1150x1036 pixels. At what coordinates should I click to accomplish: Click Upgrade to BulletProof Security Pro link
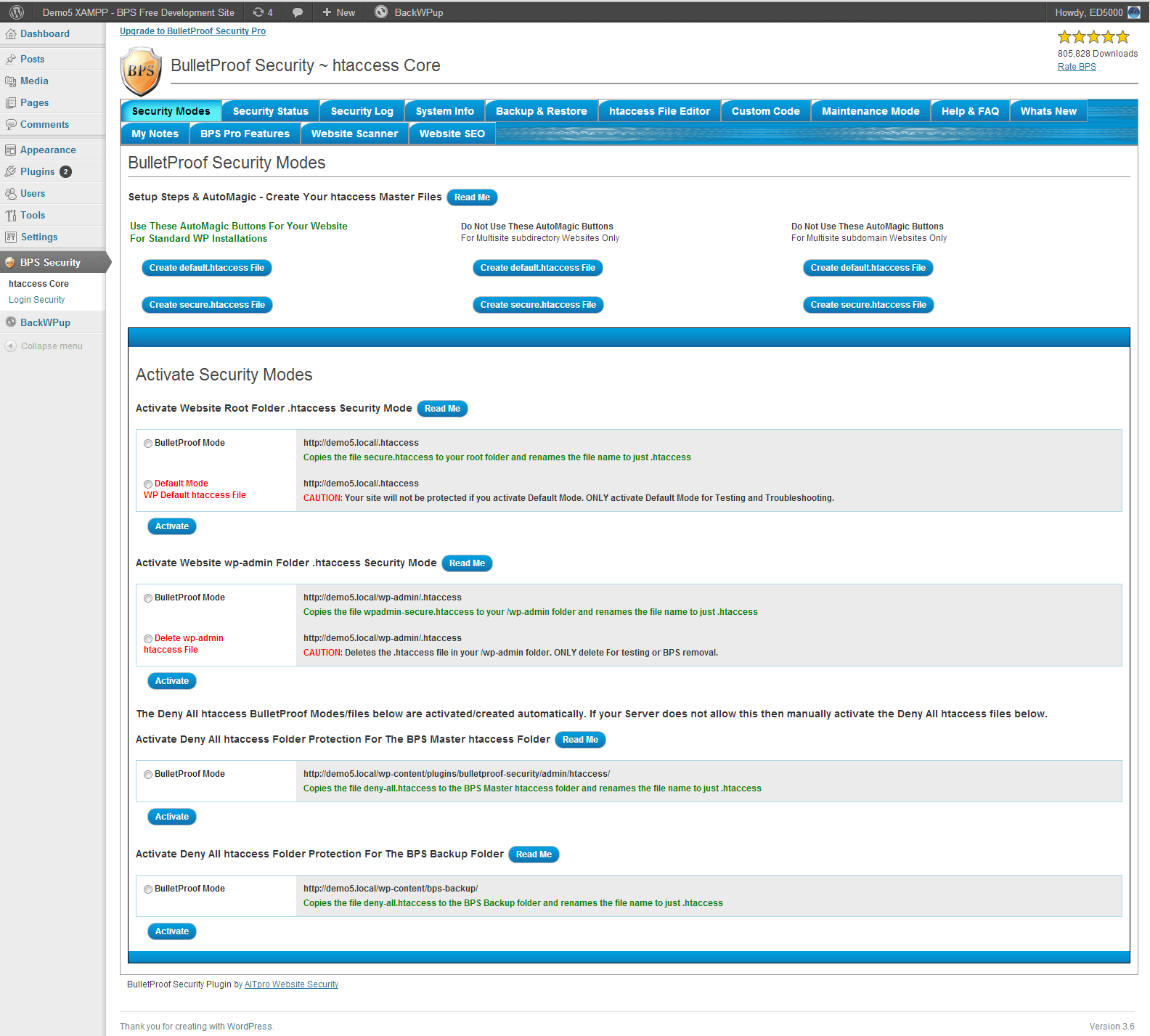(x=193, y=31)
